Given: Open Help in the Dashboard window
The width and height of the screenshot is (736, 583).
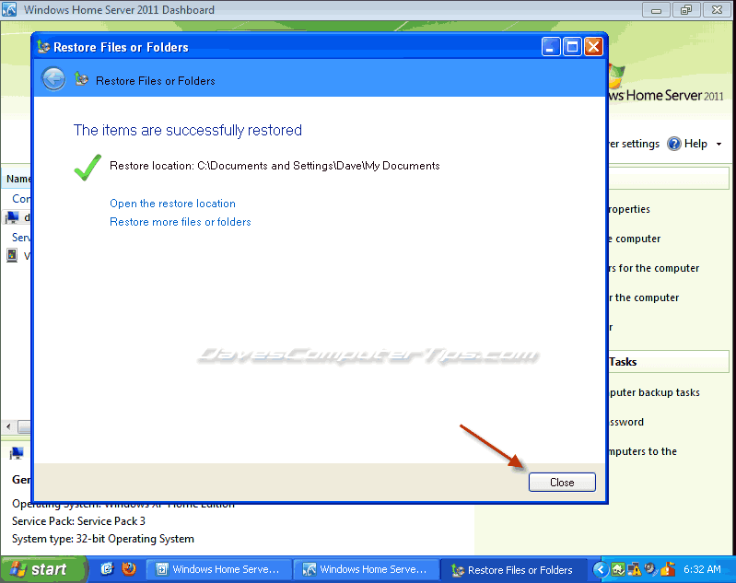Looking at the screenshot, I should click(688, 144).
